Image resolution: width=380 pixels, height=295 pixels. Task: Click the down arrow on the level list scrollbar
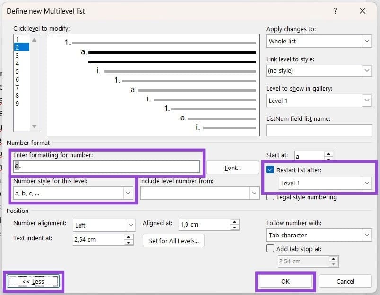pyautogui.click(x=33, y=126)
